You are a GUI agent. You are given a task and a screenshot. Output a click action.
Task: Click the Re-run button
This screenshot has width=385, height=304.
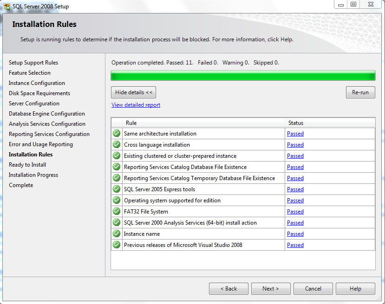click(360, 92)
